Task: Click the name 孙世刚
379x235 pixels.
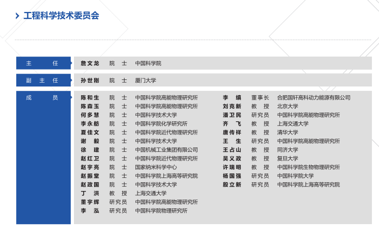Action: tap(90, 81)
